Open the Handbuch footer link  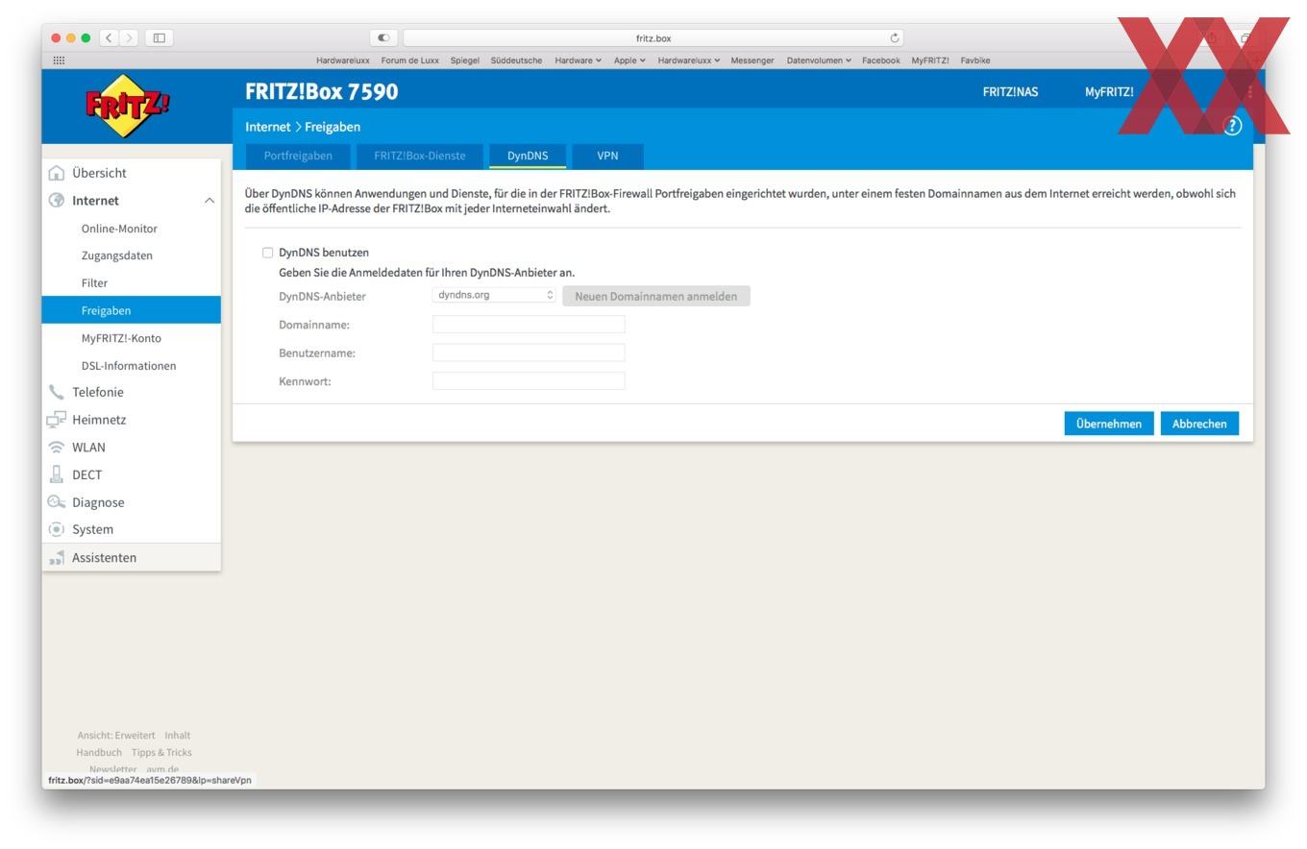pos(99,753)
